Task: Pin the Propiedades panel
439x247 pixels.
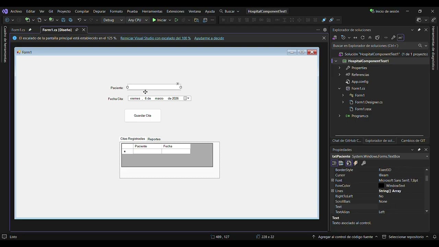Action: [x=419, y=150]
